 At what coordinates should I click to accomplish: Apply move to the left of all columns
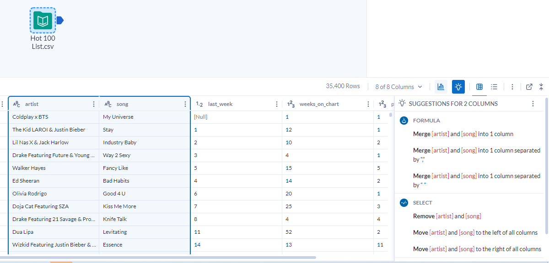point(475,232)
